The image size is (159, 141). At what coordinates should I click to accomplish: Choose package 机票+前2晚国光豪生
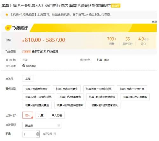(x=37, y=105)
